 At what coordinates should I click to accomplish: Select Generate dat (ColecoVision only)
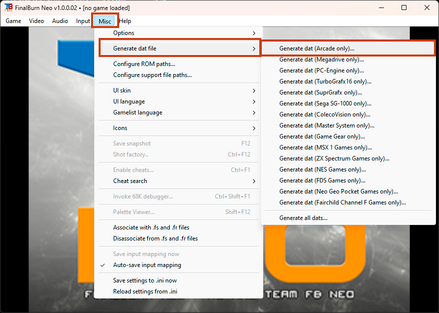click(348, 114)
